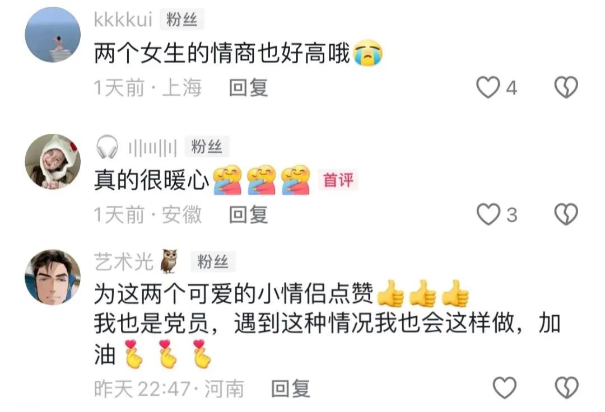605x412 pixels.
Task: Dislike 艺术光's comment with broken heart
Action: click(x=566, y=388)
